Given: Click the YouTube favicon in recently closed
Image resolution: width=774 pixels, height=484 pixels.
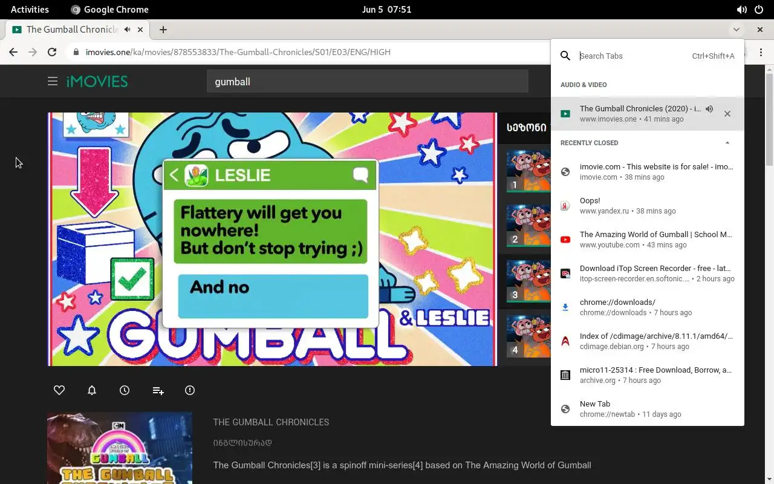Looking at the screenshot, I should (565, 240).
